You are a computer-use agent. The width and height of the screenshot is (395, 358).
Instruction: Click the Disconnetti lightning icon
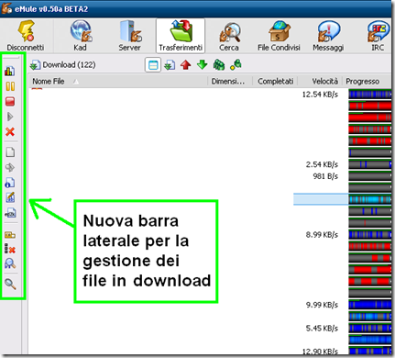point(27,31)
